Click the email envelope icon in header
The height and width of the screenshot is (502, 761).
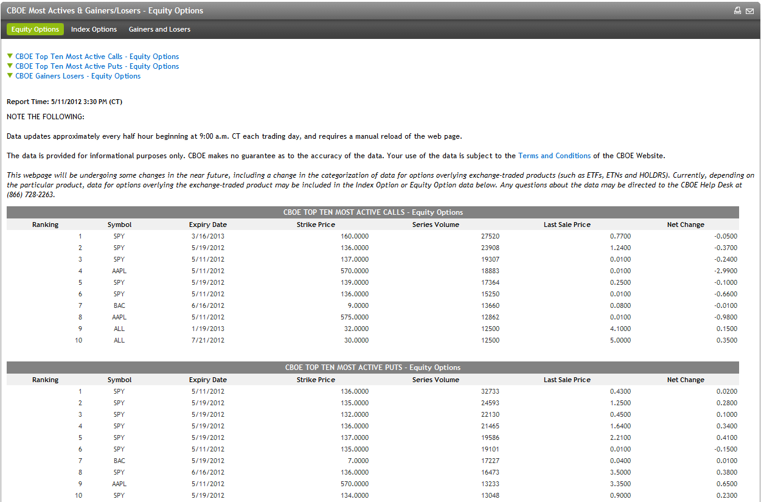pos(749,10)
